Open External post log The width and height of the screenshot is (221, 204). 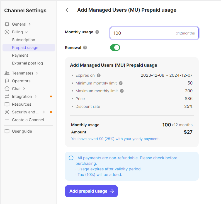tap(27, 63)
